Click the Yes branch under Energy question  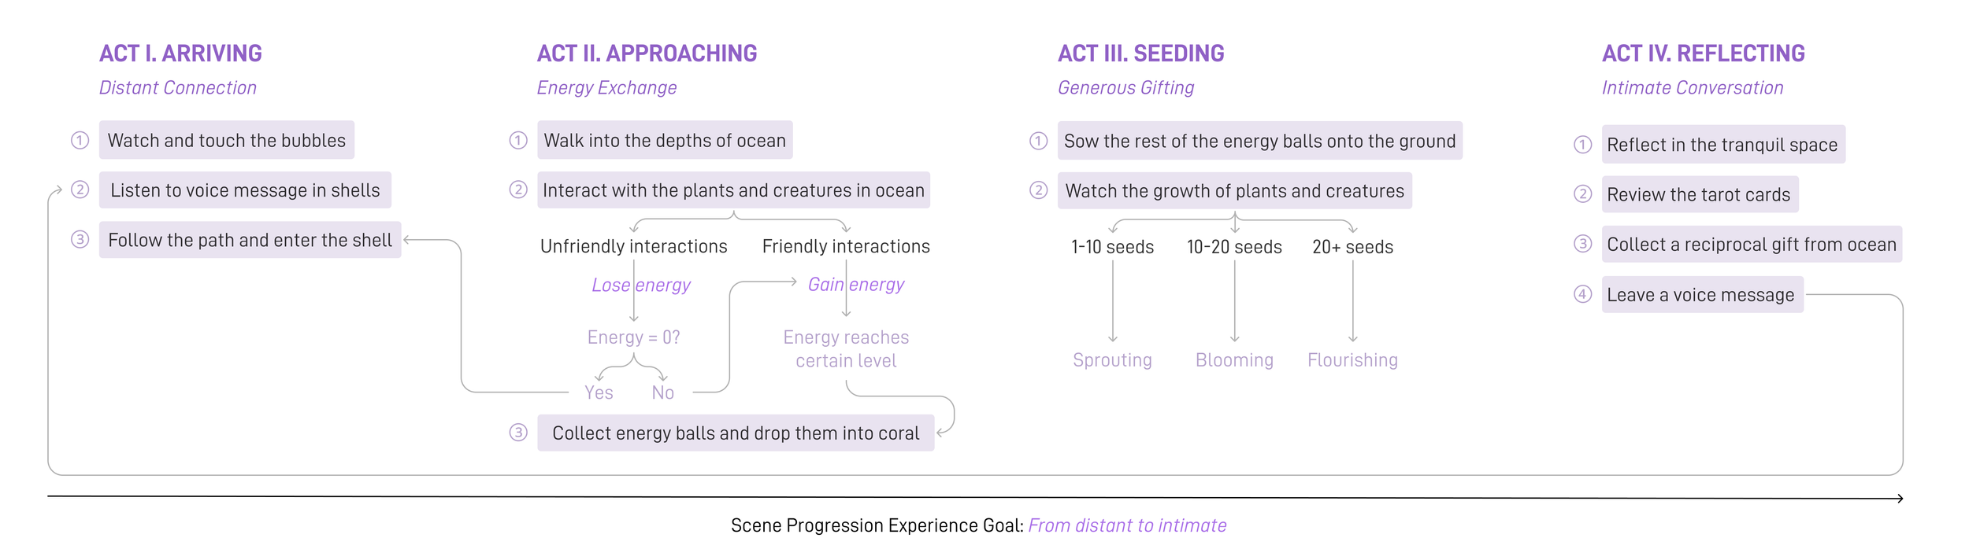coord(599,392)
